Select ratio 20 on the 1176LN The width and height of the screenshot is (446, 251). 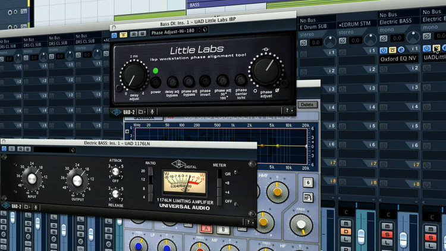[150, 171]
